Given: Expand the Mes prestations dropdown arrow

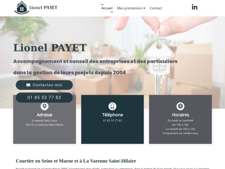Looking at the screenshot, I should (144, 8).
